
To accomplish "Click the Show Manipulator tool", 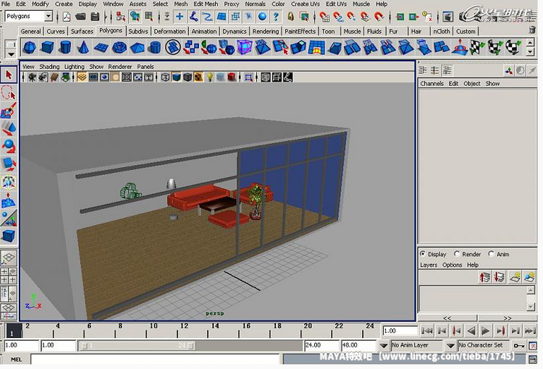I will click(x=9, y=218).
